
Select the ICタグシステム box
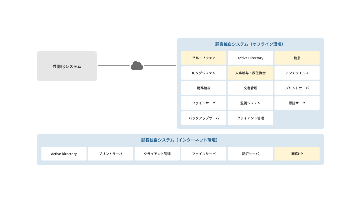(x=204, y=73)
